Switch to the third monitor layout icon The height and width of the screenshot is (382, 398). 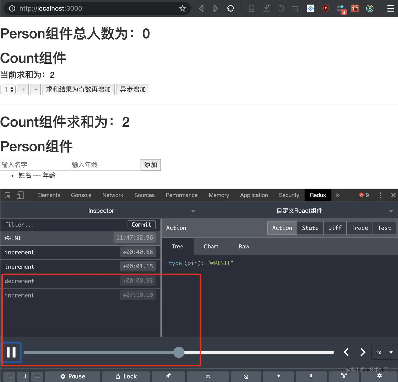click(x=37, y=376)
